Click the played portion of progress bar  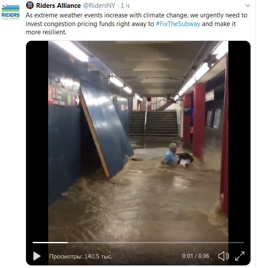pos(50,242)
